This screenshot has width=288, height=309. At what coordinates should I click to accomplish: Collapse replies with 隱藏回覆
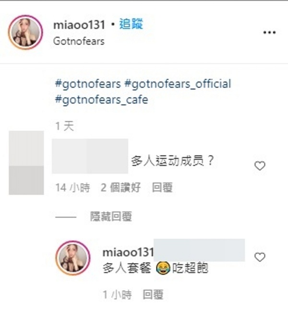click(x=111, y=216)
